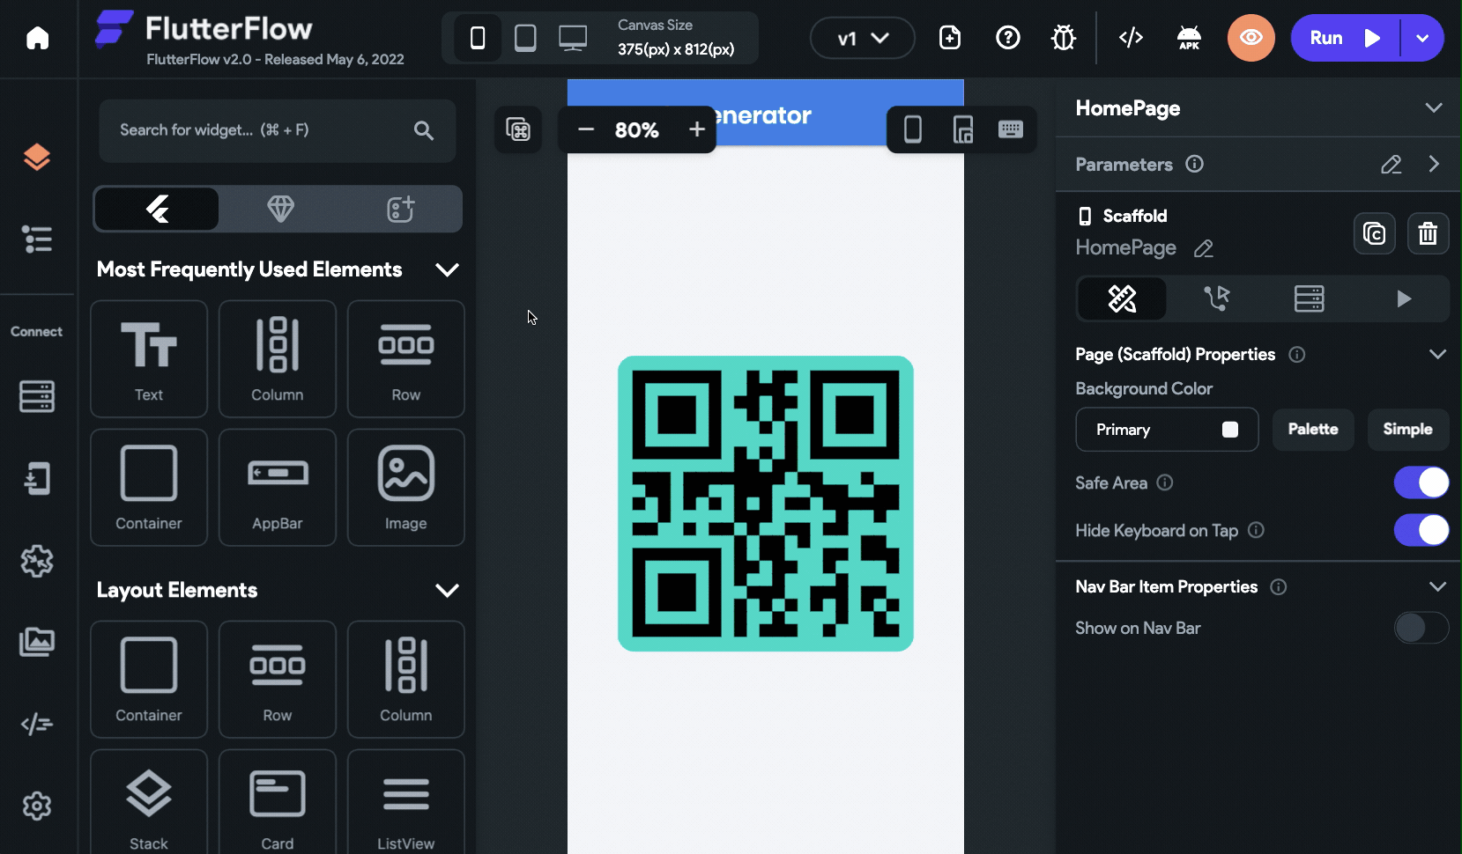The image size is (1462, 854).
Task: Toggle Hide Keyboard on Tap switch
Action: pos(1421,530)
